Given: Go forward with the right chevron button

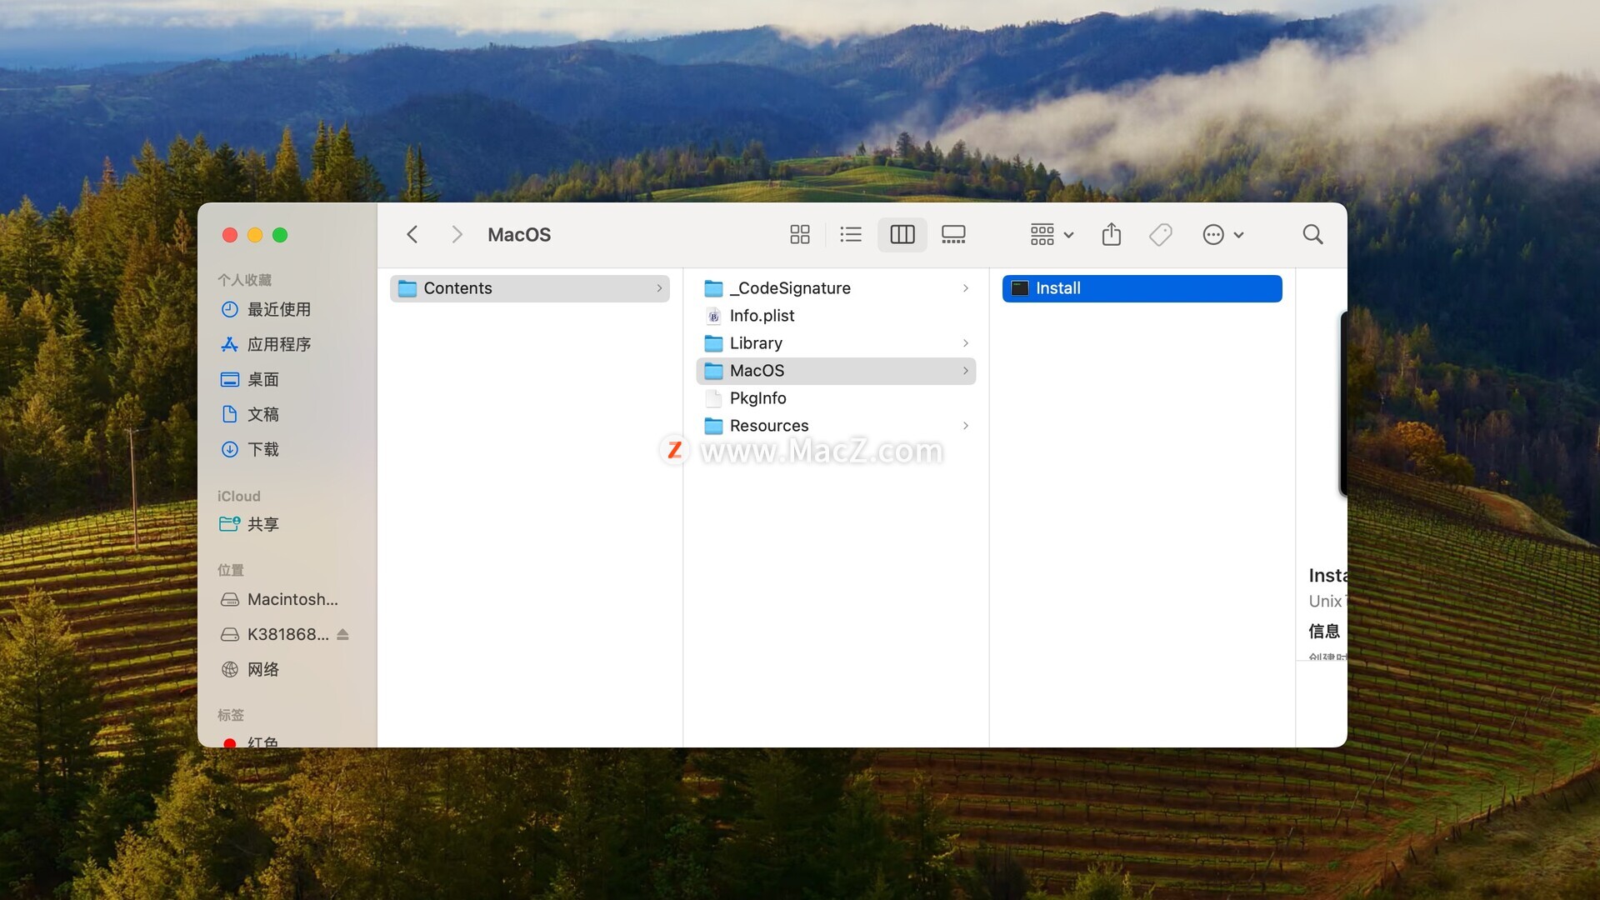Looking at the screenshot, I should coord(457,234).
